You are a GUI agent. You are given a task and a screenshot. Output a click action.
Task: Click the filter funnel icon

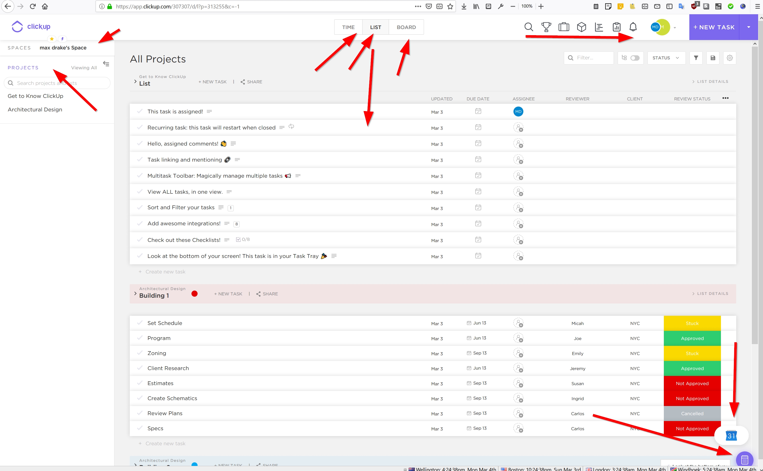[x=696, y=58]
